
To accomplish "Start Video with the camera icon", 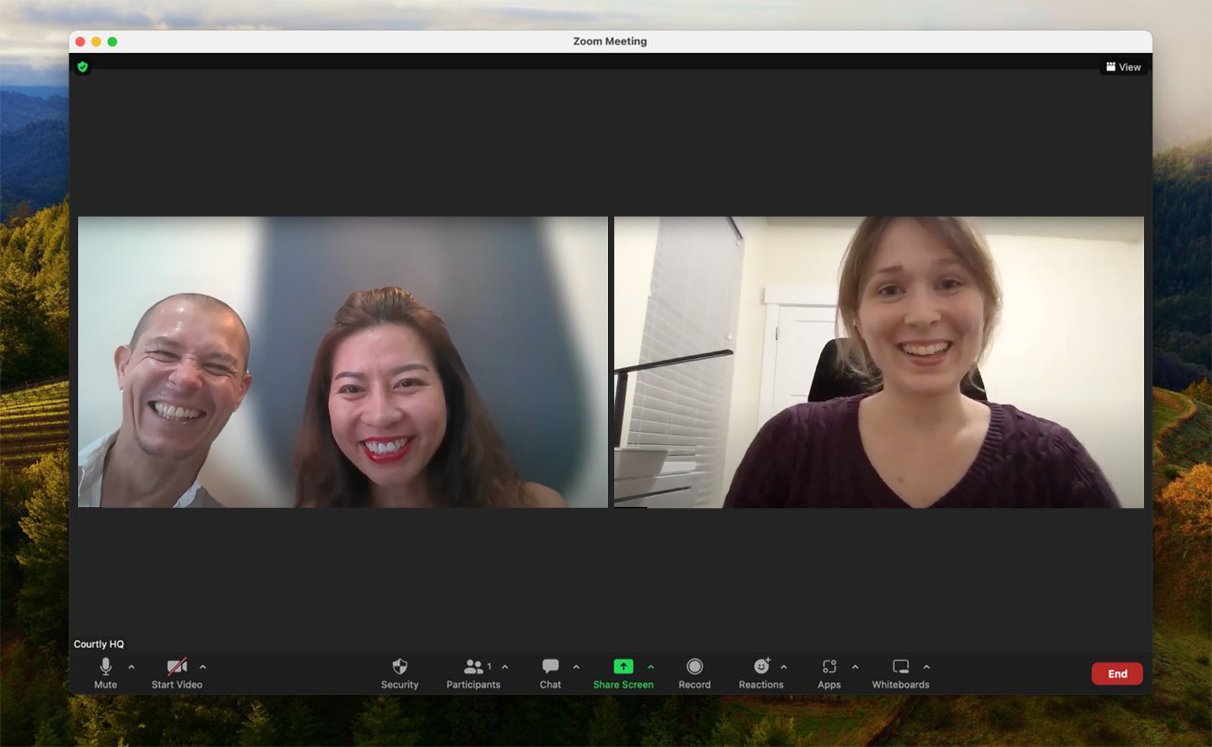I will click(177, 673).
